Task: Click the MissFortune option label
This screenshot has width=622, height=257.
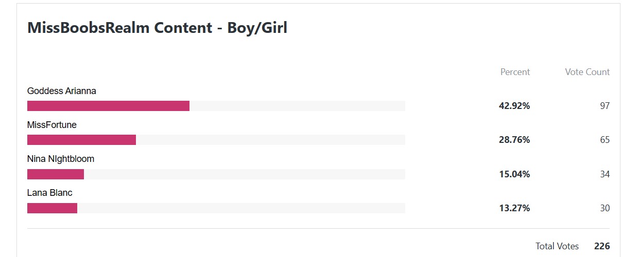Action: [x=52, y=125]
